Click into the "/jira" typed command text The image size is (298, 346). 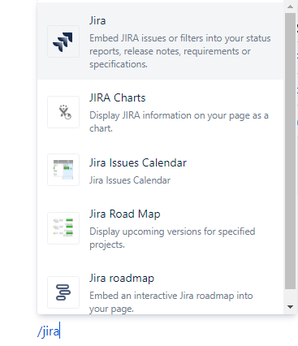[49, 331]
